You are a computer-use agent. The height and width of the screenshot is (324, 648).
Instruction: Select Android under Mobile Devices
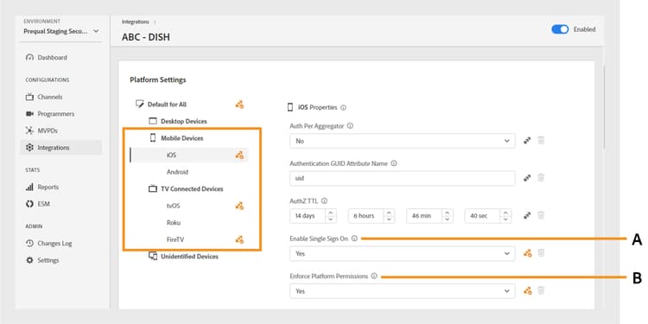coord(177,172)
